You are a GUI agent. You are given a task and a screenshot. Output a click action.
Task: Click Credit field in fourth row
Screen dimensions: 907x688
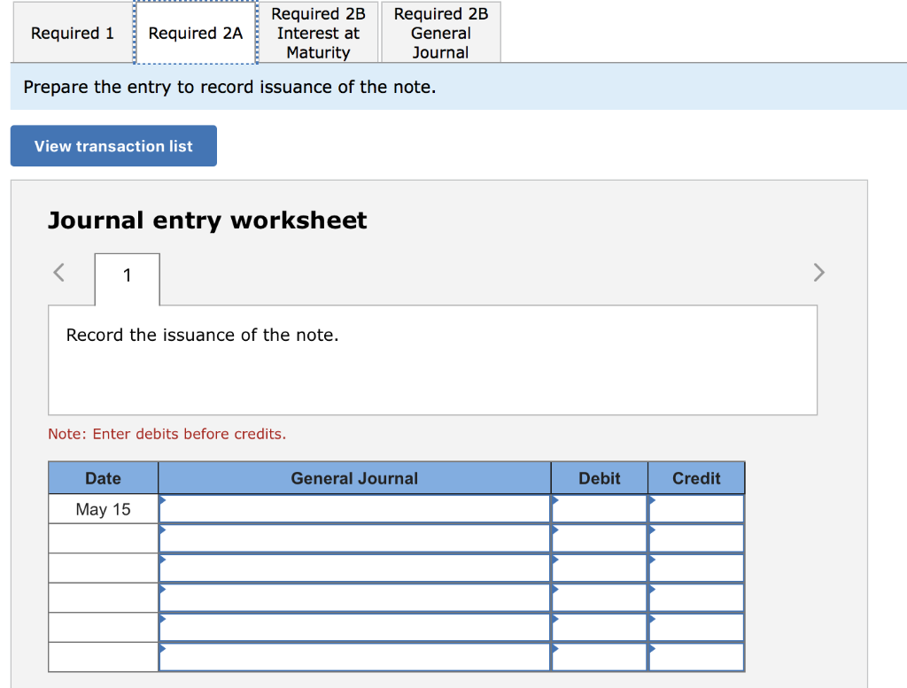[x=696, y=598]
